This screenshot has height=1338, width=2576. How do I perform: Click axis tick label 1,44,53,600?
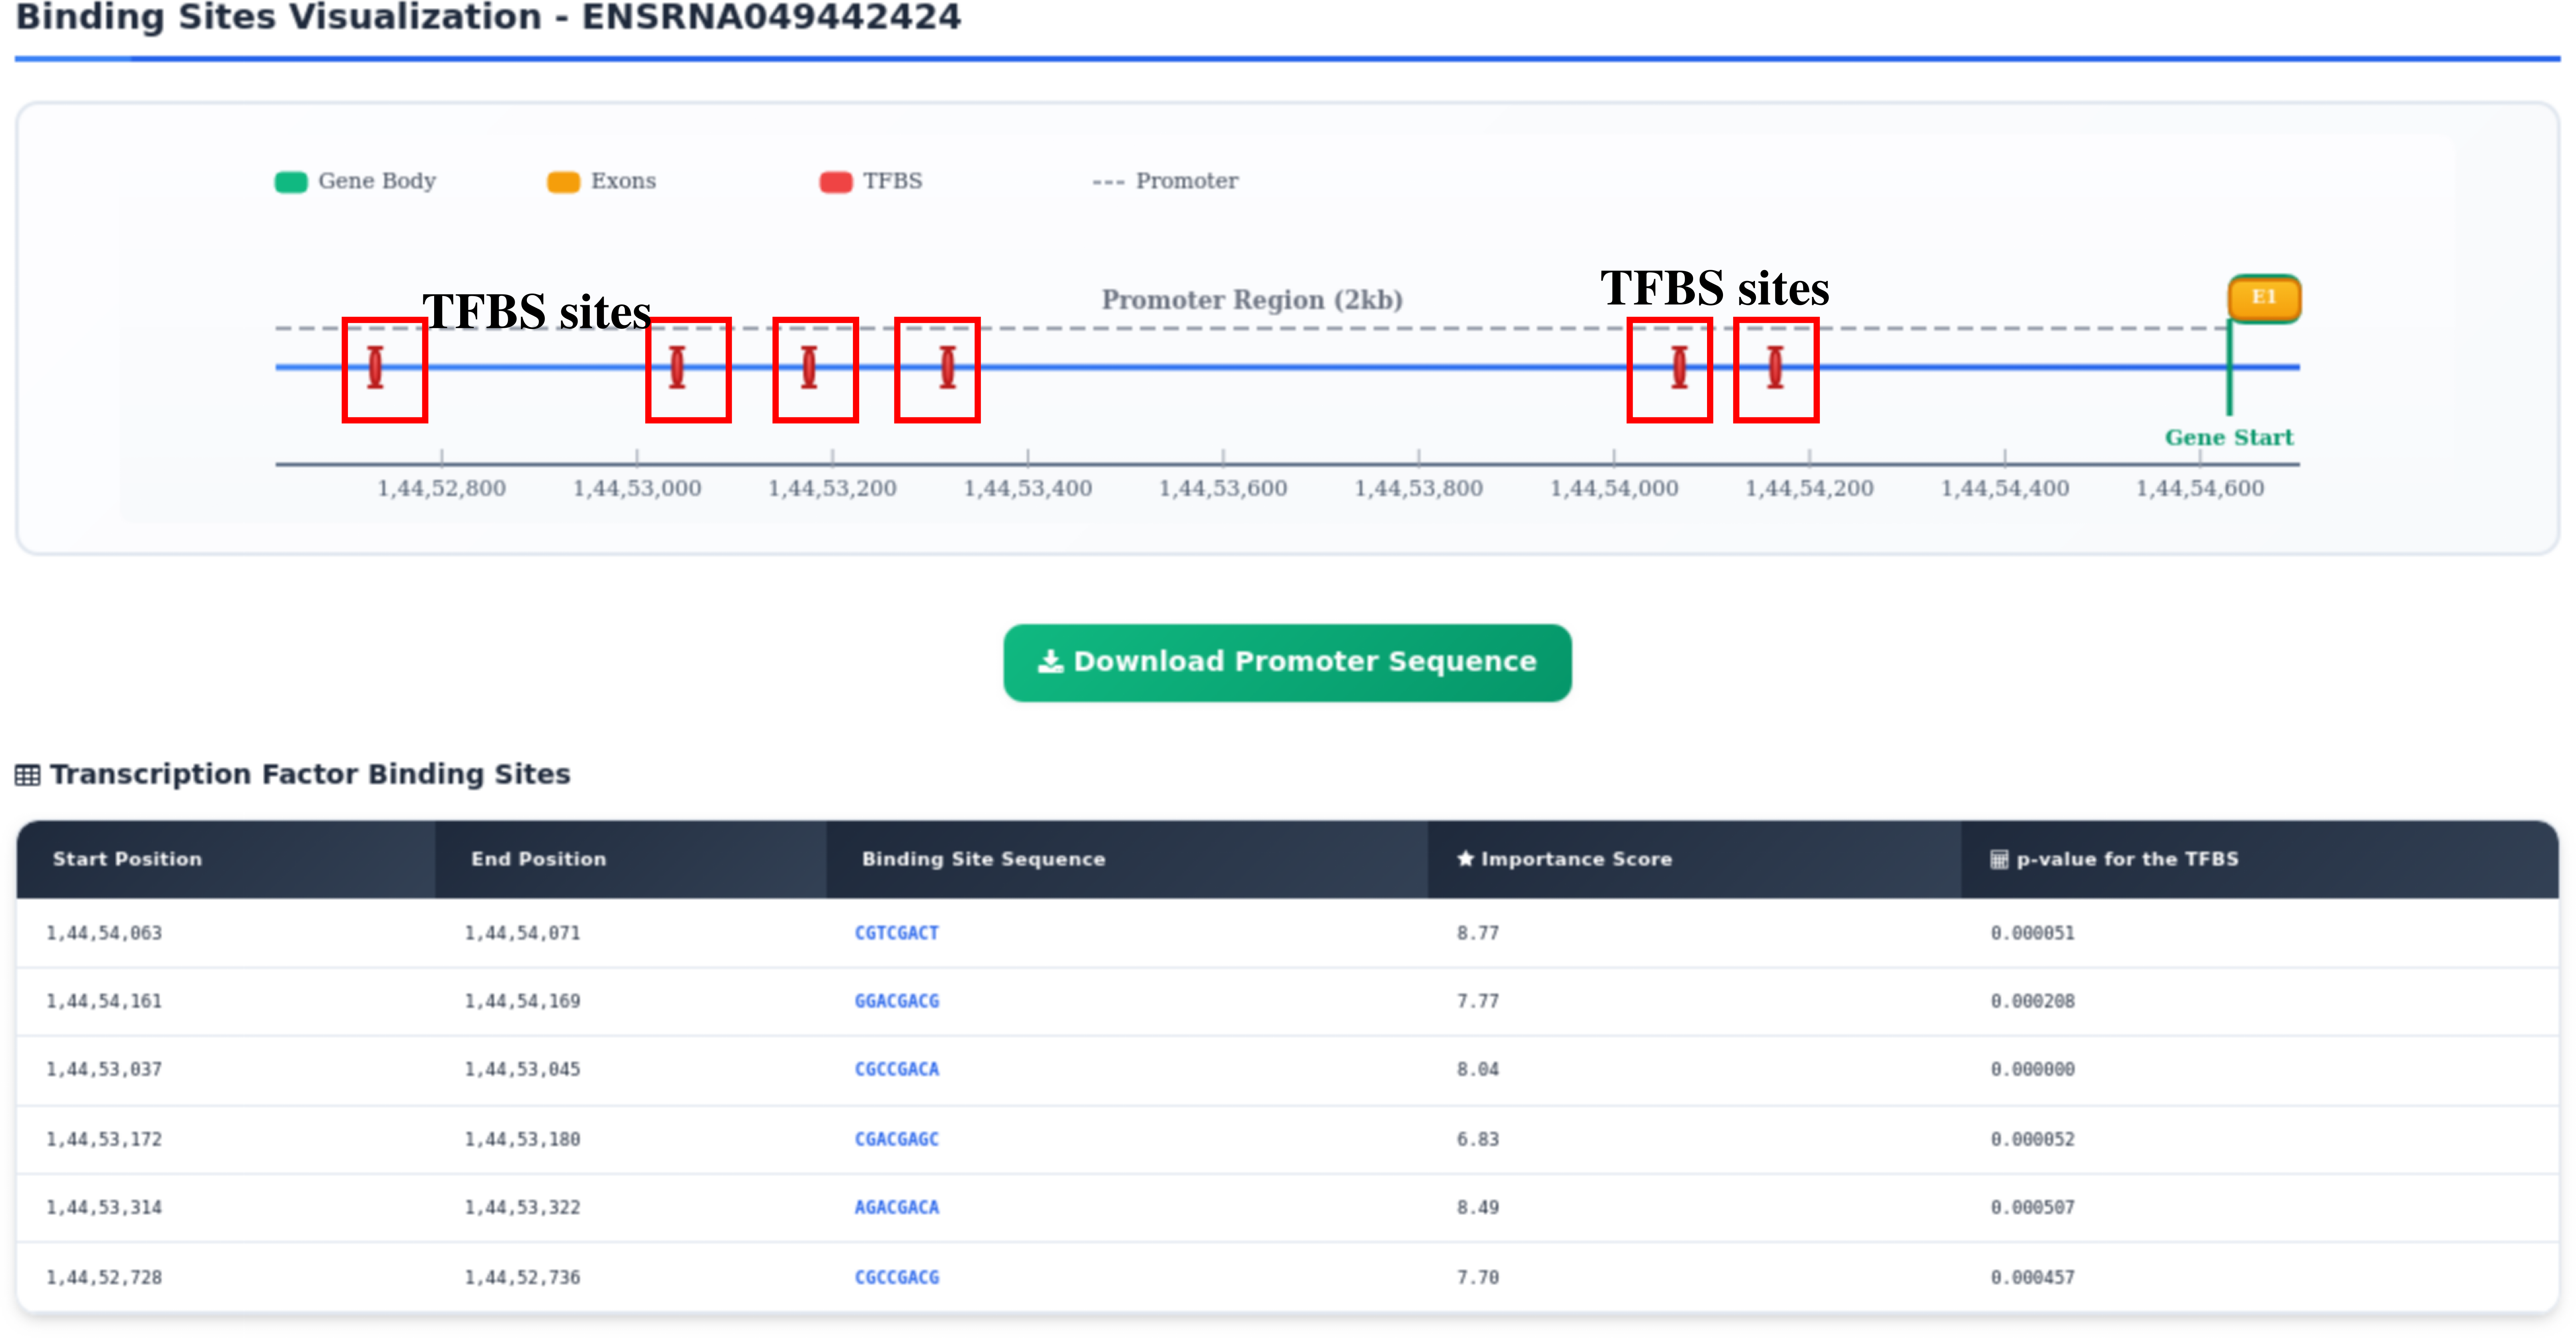(1223, 489)
